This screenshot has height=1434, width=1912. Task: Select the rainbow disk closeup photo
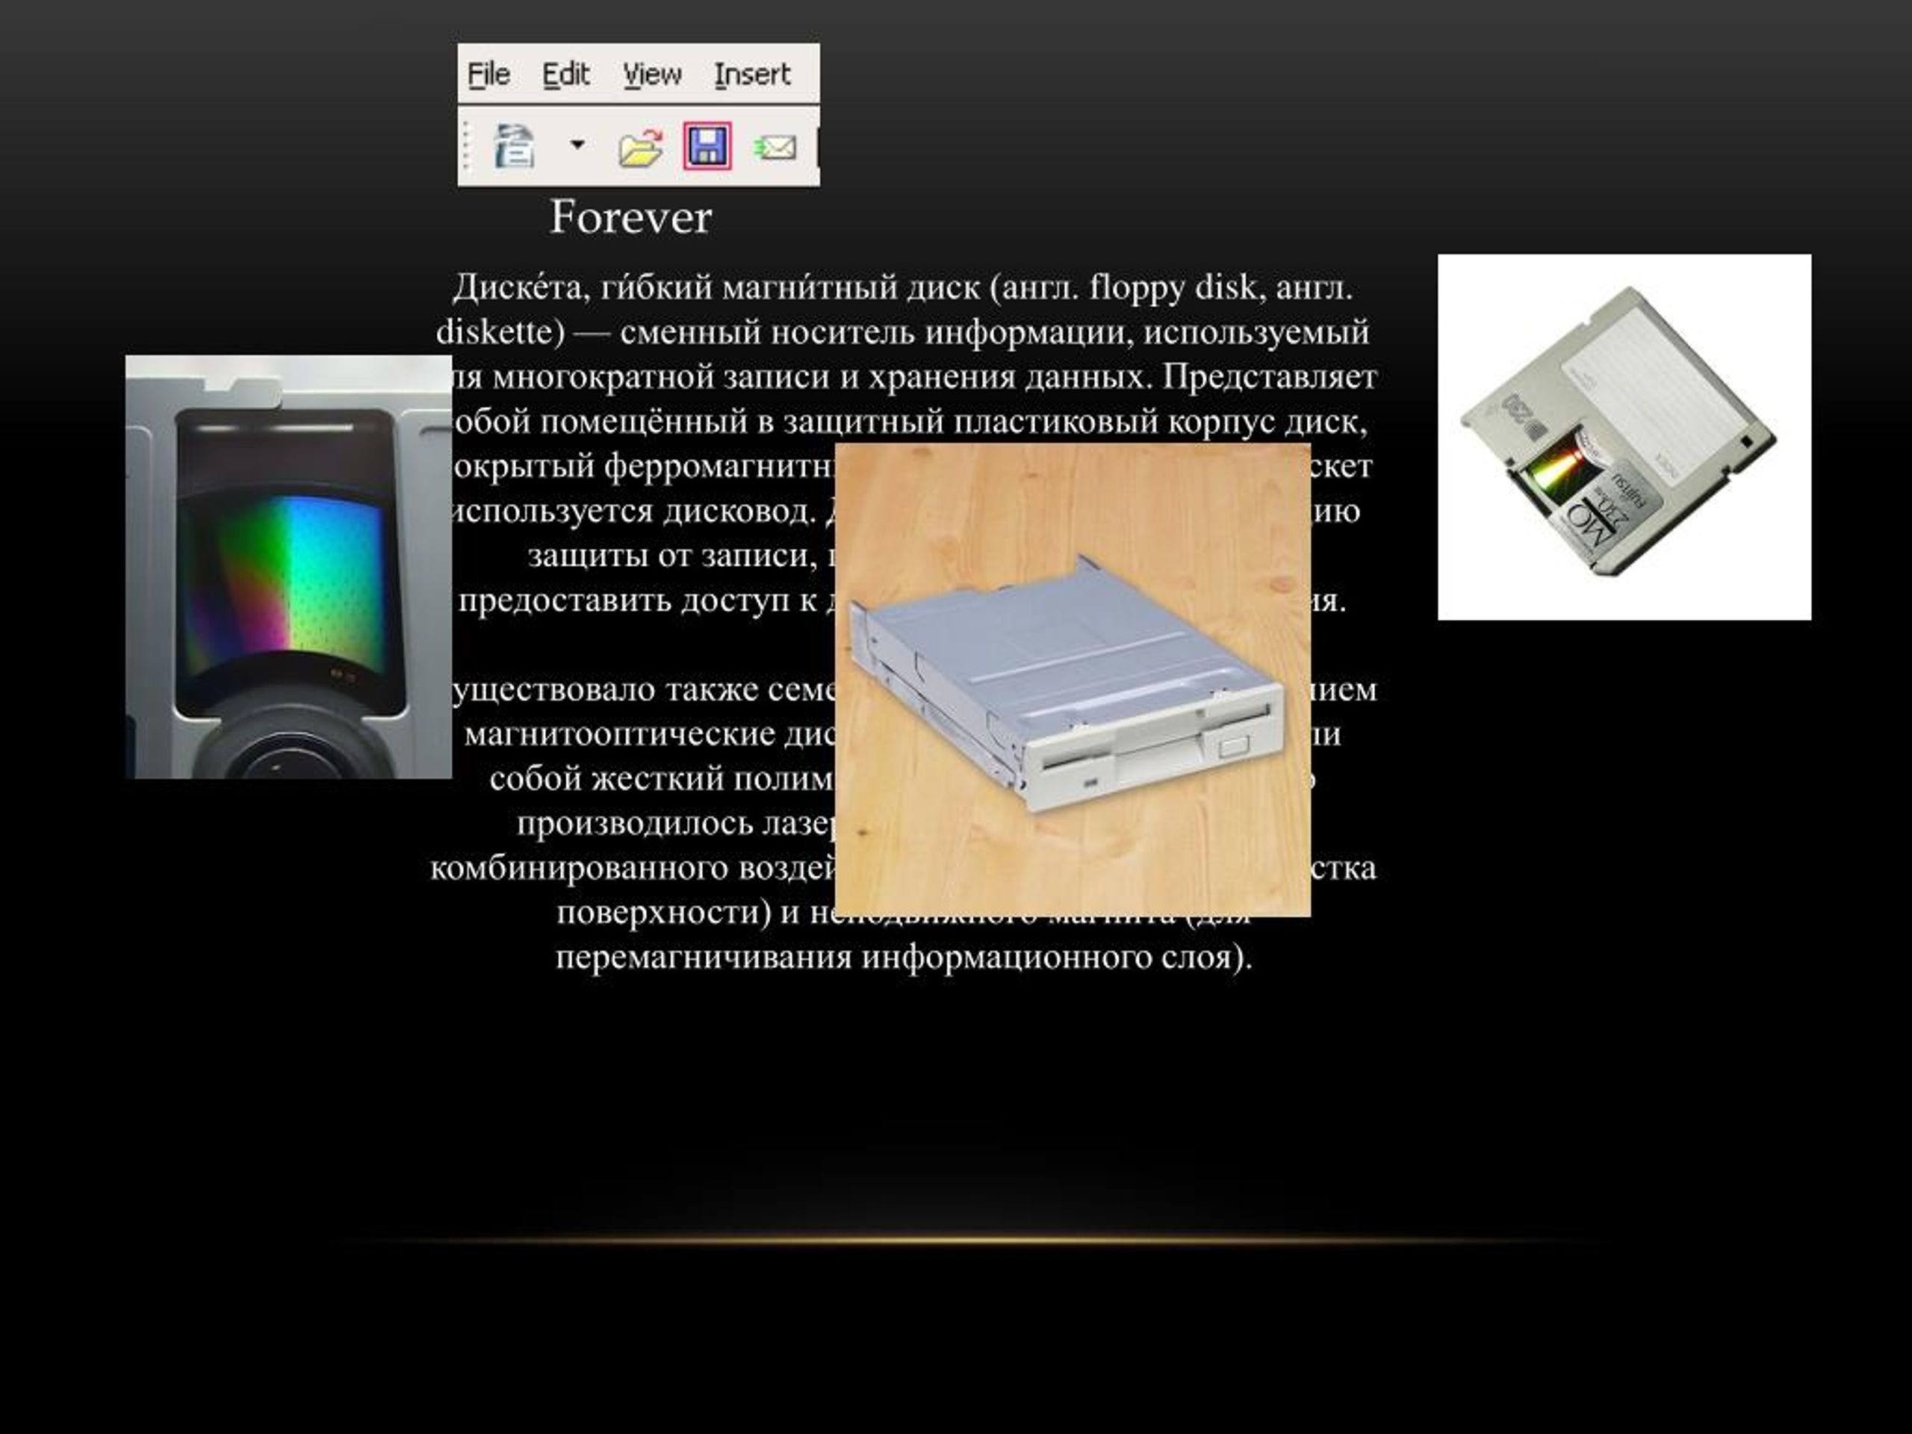coord(289,567)
